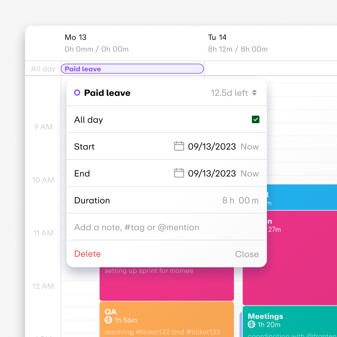Close the Paid leave popup

coord(247,254)
